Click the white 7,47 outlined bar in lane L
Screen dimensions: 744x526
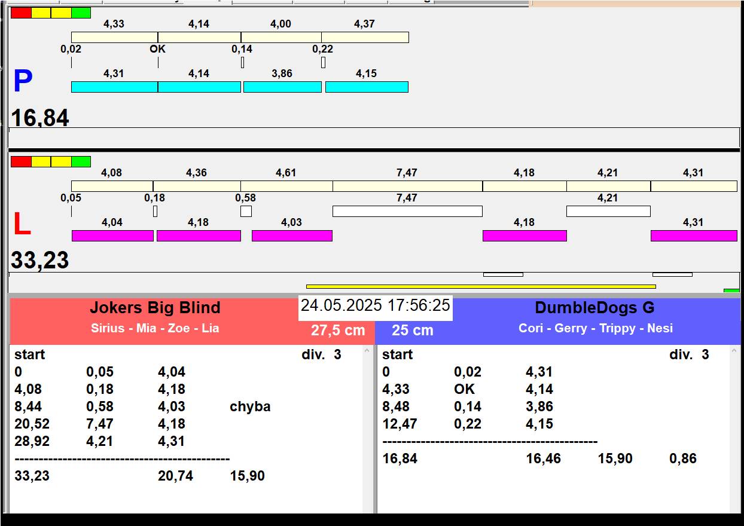[407, 211]
